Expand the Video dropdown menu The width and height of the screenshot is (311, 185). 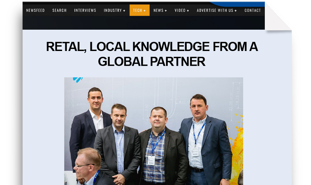pos(182,10)
